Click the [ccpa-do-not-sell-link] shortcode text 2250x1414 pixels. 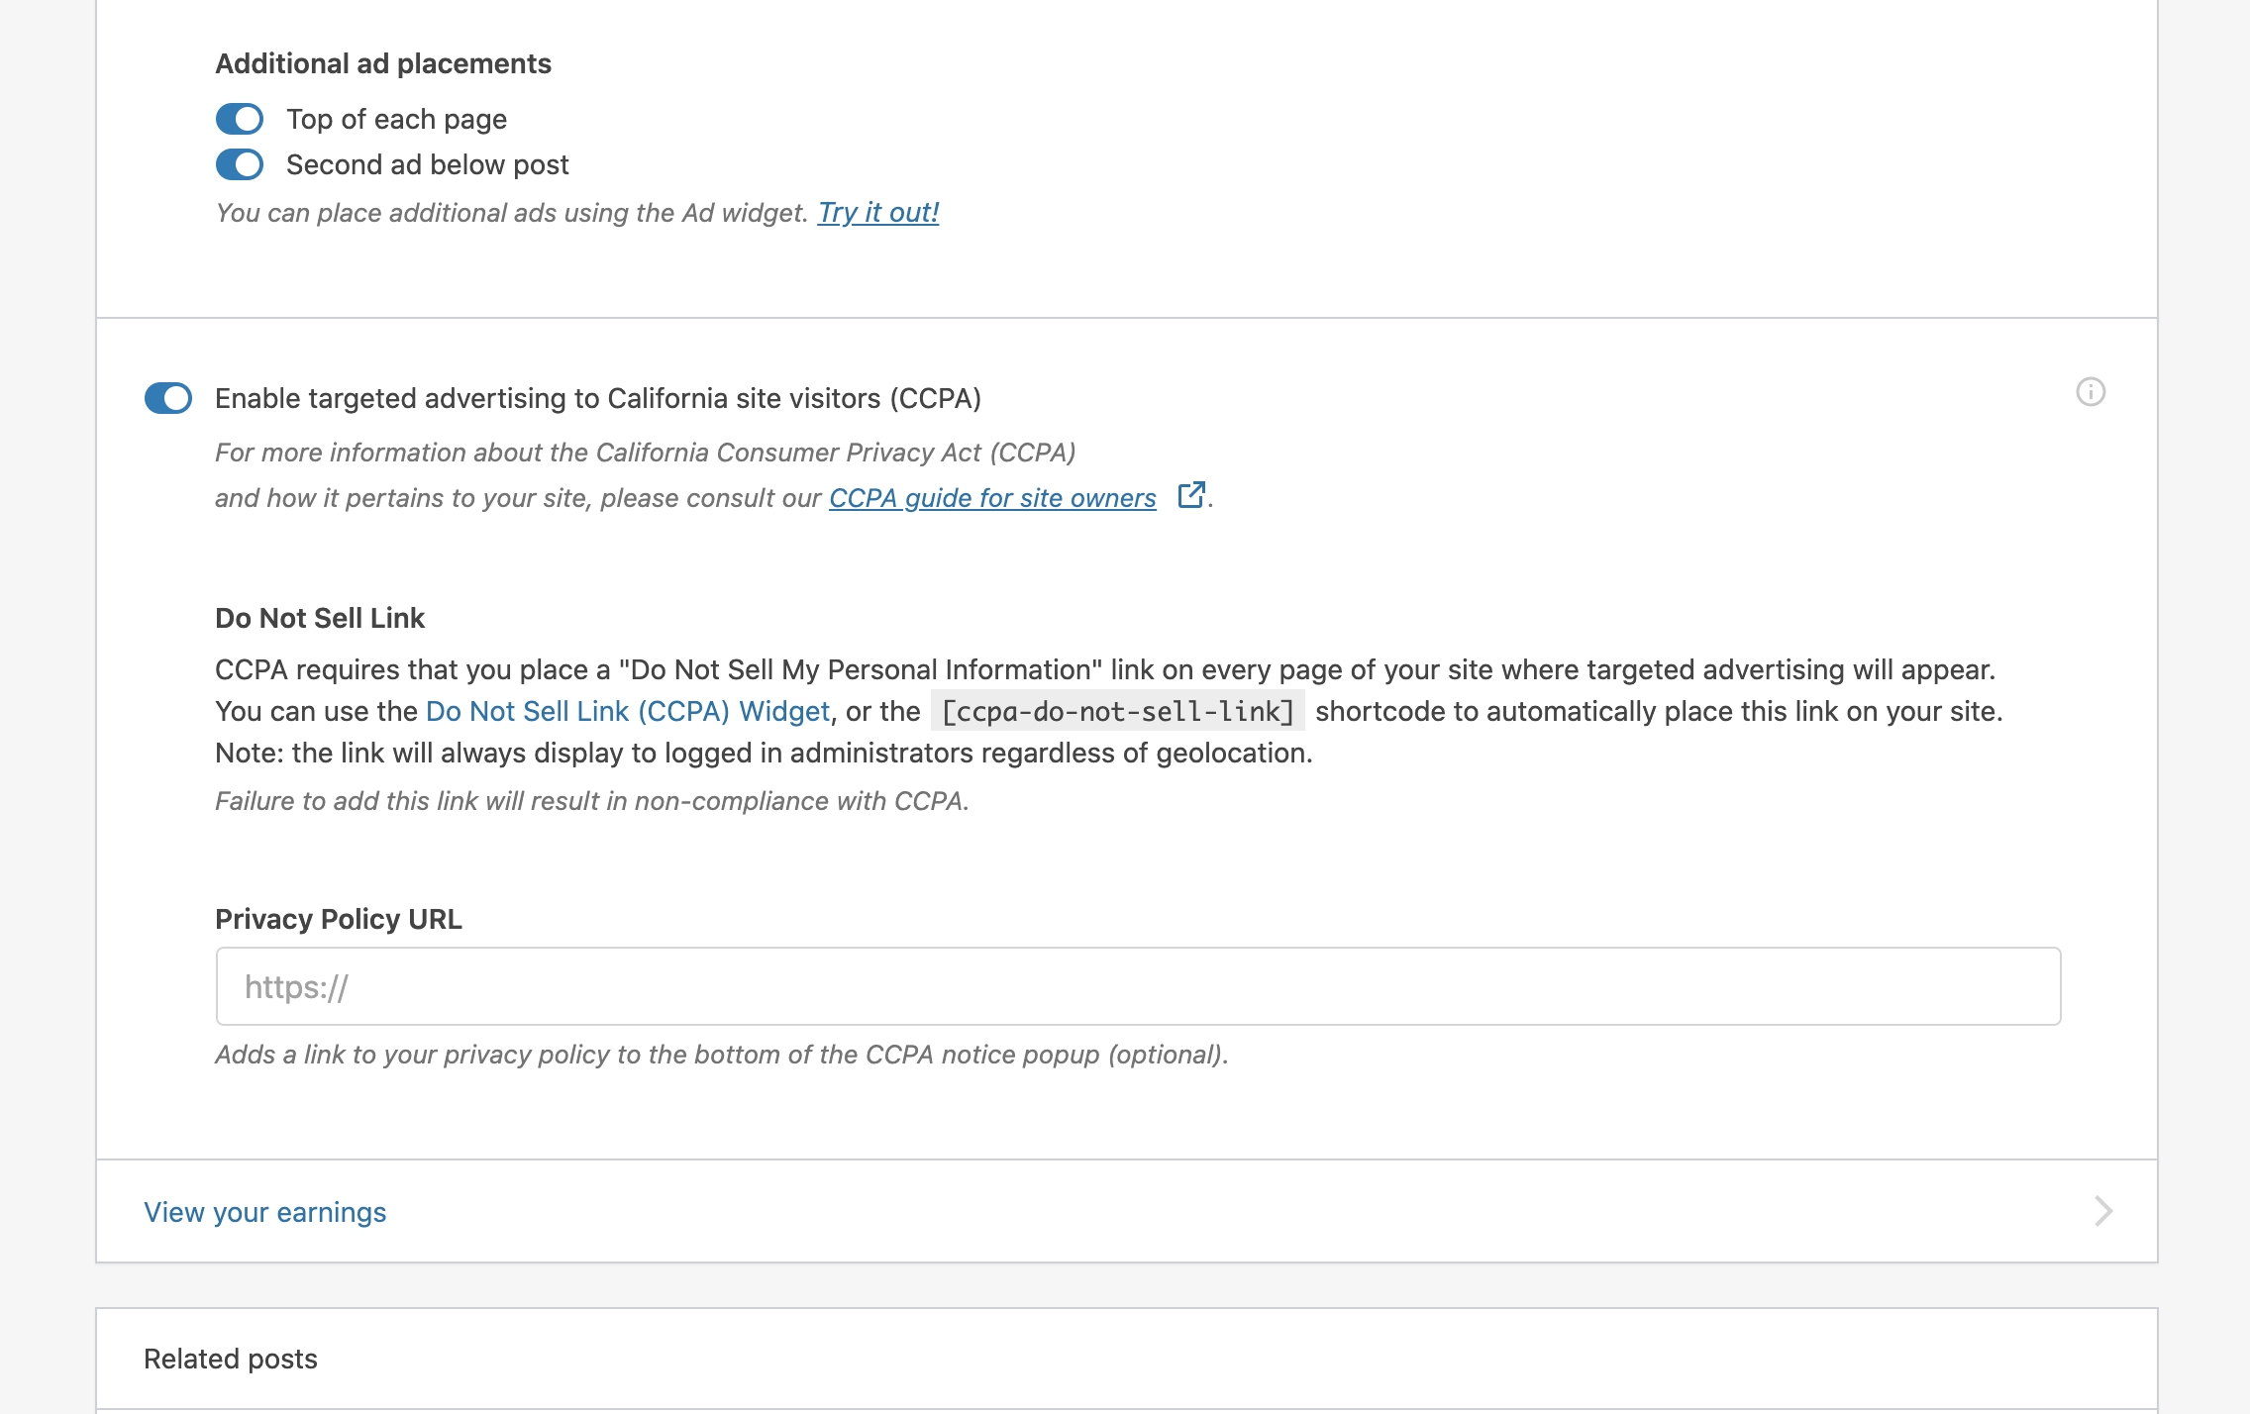(x=1117, y=711)
